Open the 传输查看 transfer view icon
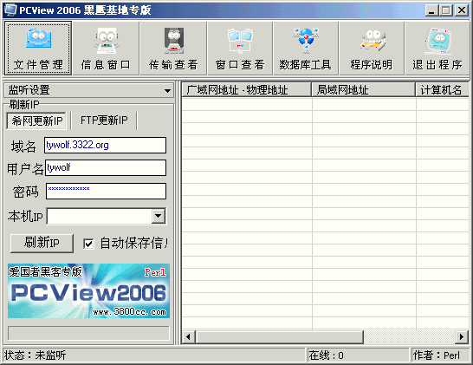The height and width of the screenshot is (365, 473). point(173,48)
